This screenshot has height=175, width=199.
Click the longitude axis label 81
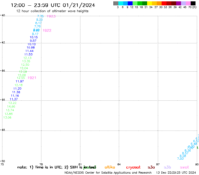pos(80,164)
